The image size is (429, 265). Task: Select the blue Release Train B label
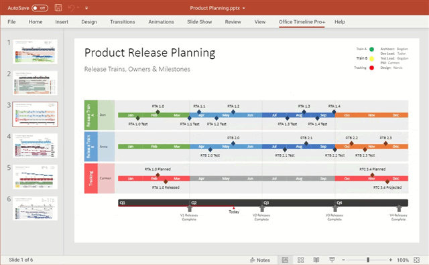pyautogui.click(x=91, y=147)
